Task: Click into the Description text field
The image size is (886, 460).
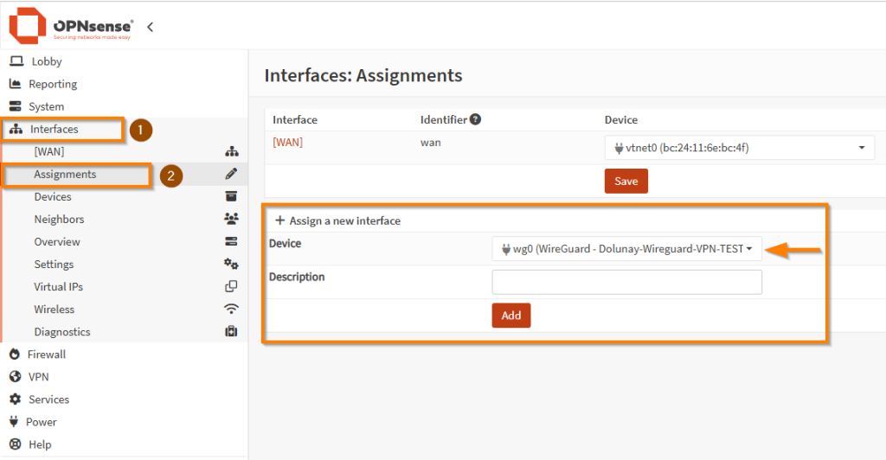Action: 626,283
